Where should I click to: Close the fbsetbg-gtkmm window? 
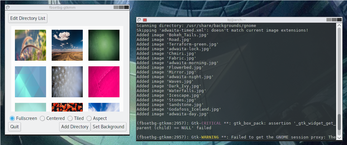(126, 7)
